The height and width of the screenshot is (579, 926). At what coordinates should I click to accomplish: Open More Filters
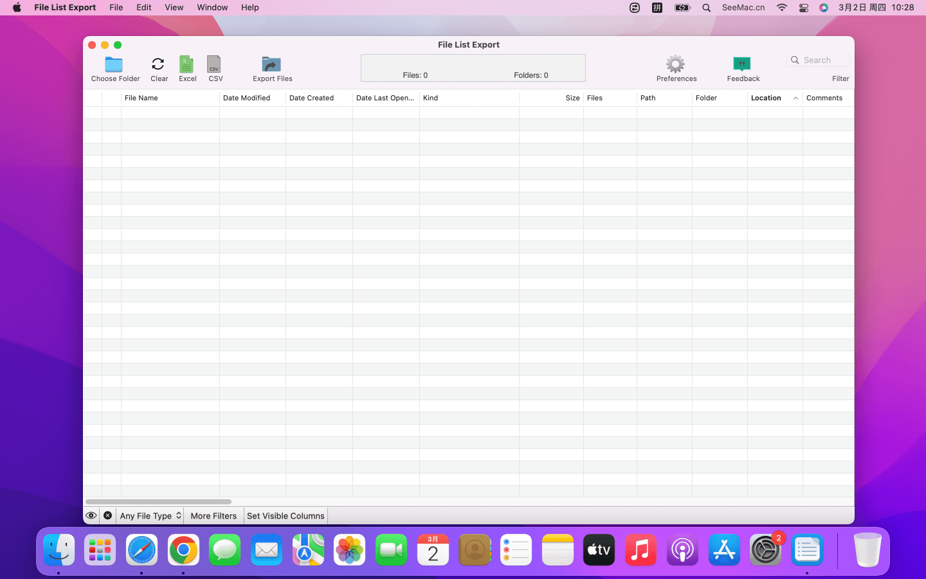click(x=213, y=516)
